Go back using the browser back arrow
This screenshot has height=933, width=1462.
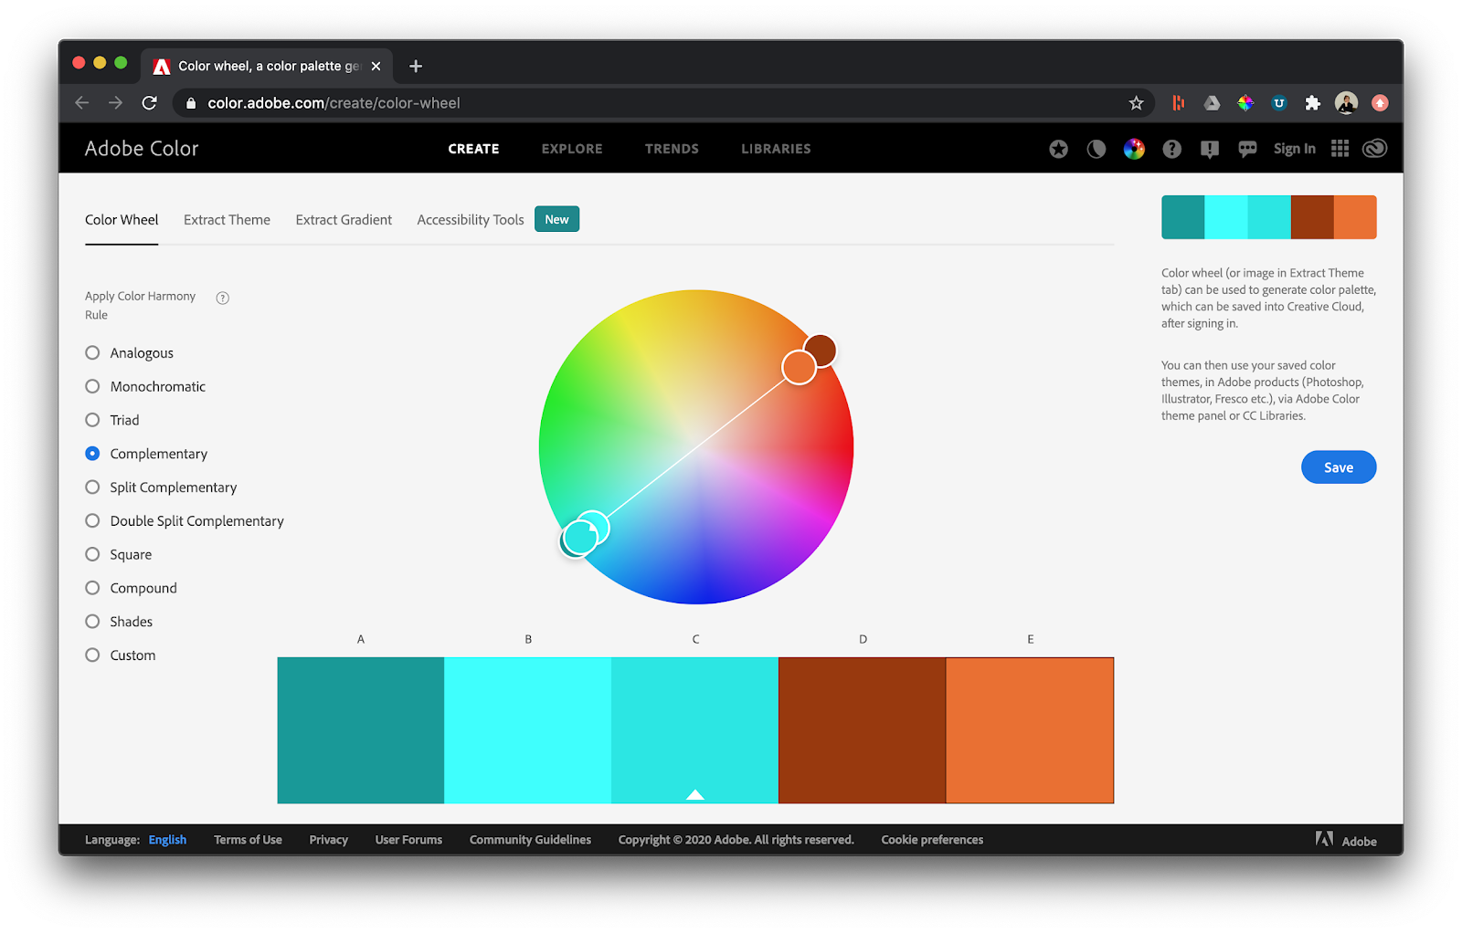[x=82, y=103]
